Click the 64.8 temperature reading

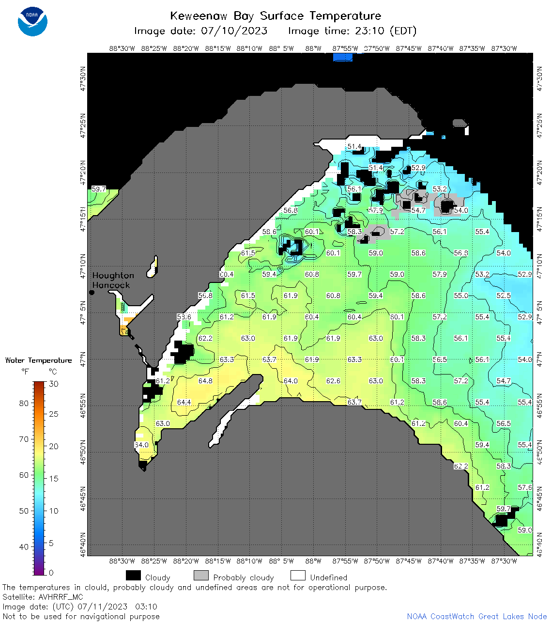[x=205, y=381]
